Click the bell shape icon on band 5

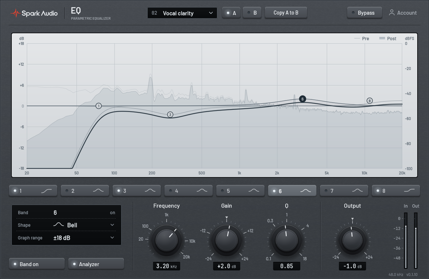coord(254,191)
